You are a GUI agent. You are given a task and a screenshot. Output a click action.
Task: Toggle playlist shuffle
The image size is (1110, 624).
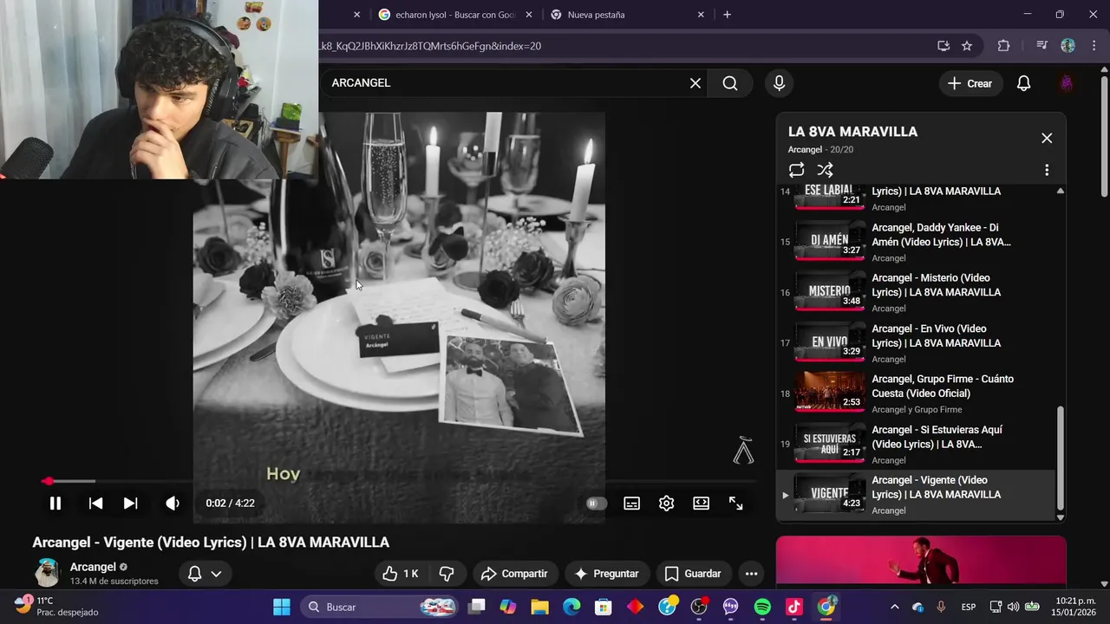pyautogui.click(x=825, y=170)
